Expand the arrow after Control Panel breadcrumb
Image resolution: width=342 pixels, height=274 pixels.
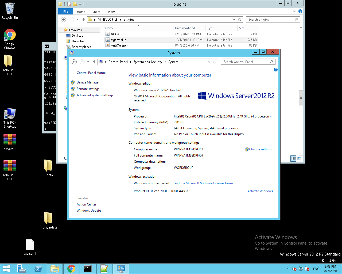(131, 62)
